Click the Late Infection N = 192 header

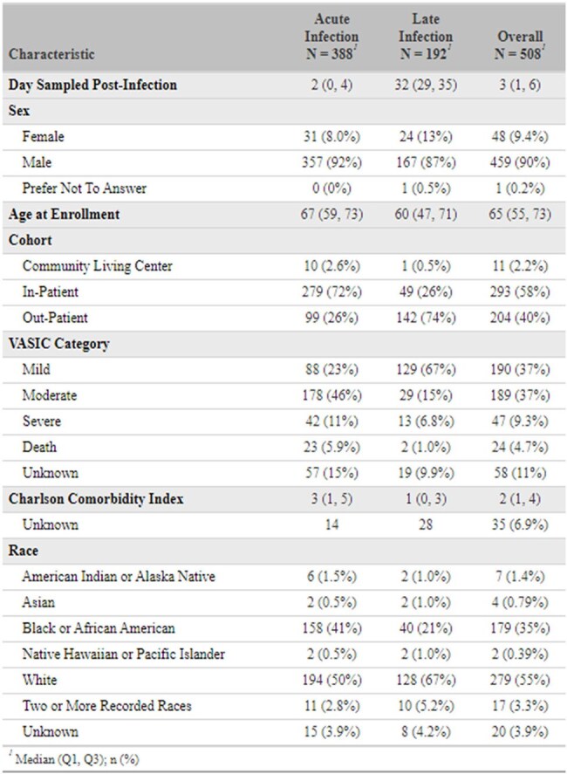pos(426,36)
